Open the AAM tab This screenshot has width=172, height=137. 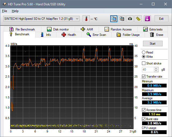87,29
